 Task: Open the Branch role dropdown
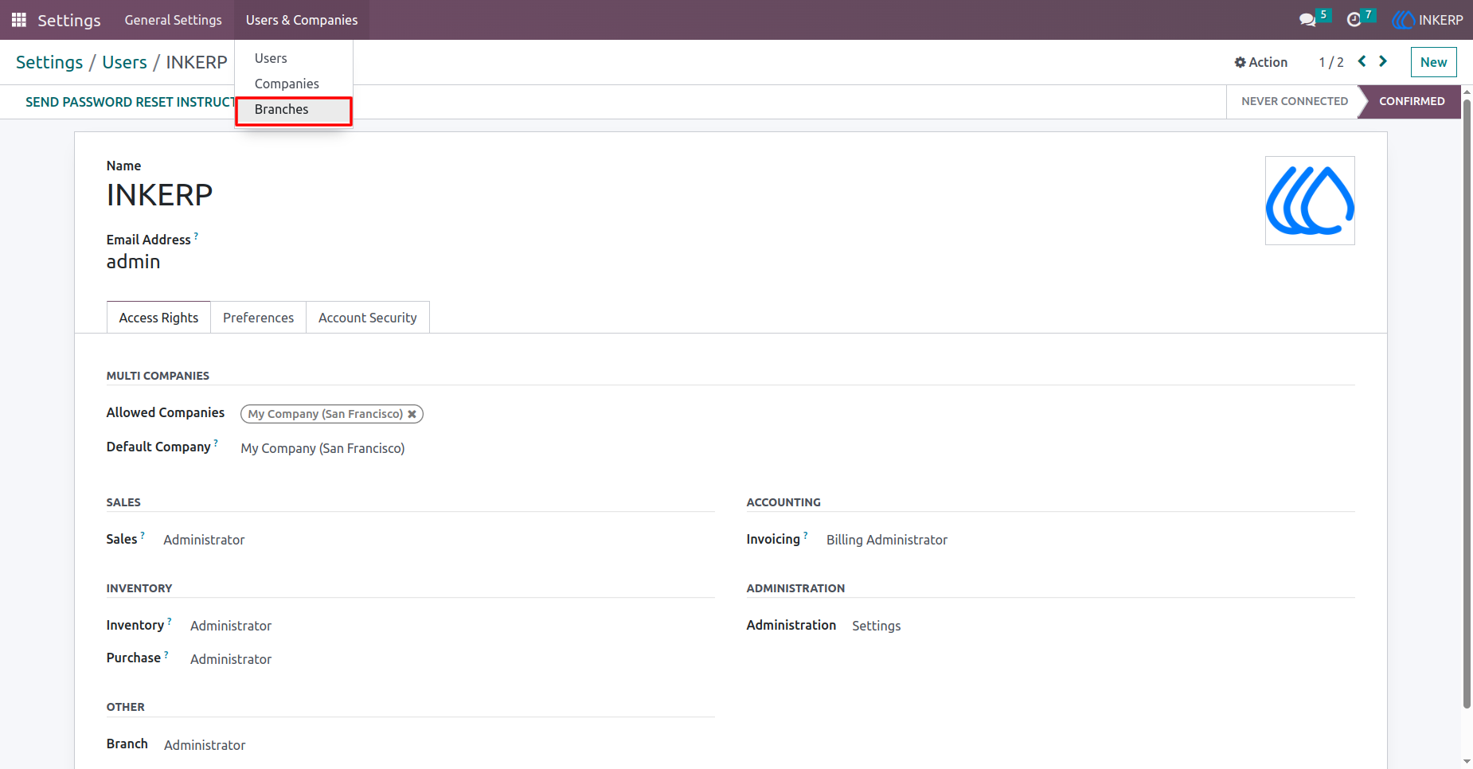pos(205,745)
